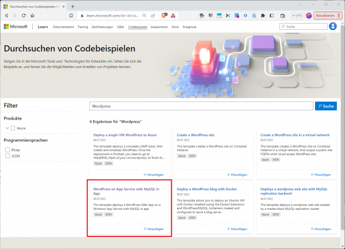Open the Assessments menu item
345x249 pixels.
point(159,27)
